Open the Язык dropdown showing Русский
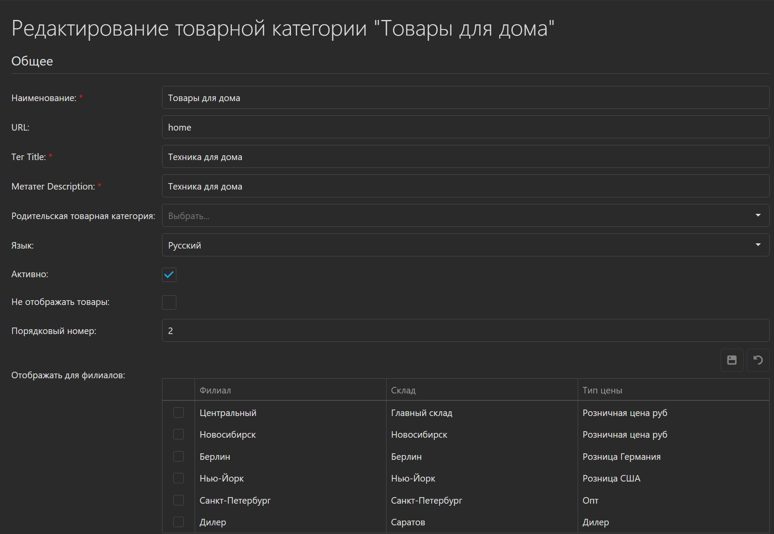 click(434, 245)
